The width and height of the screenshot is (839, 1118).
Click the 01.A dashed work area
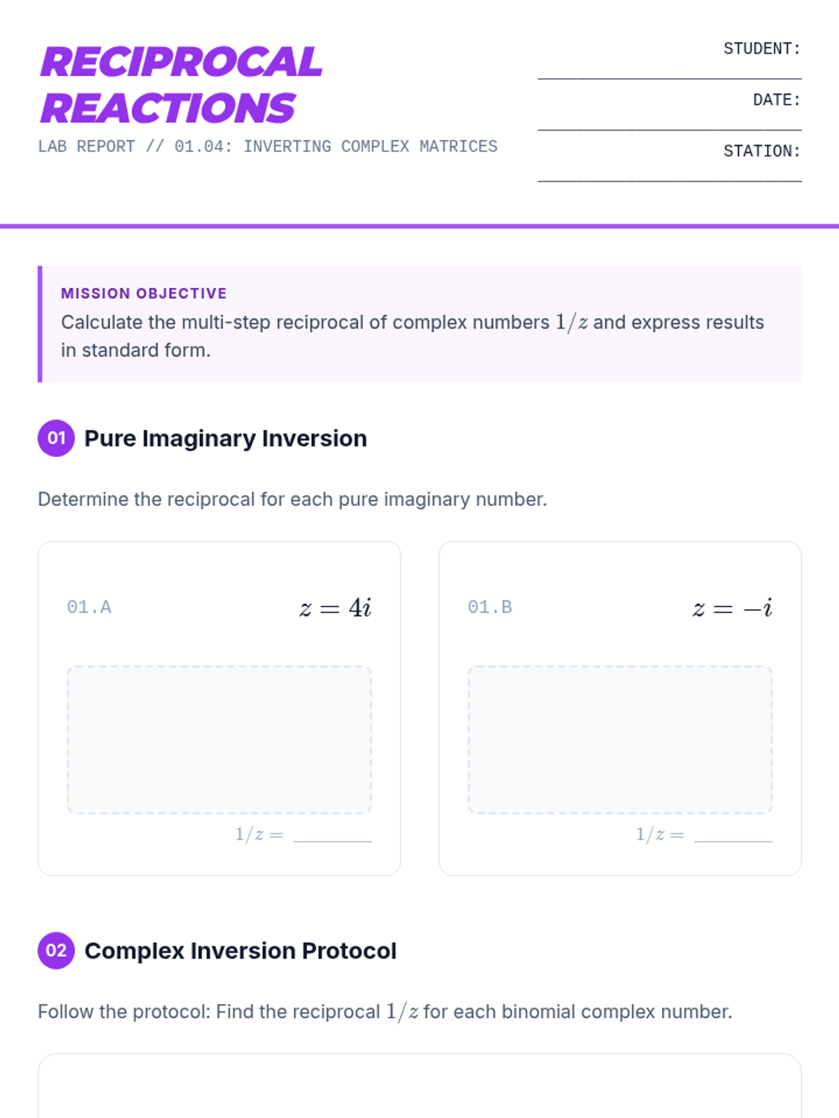coord(219,739)
